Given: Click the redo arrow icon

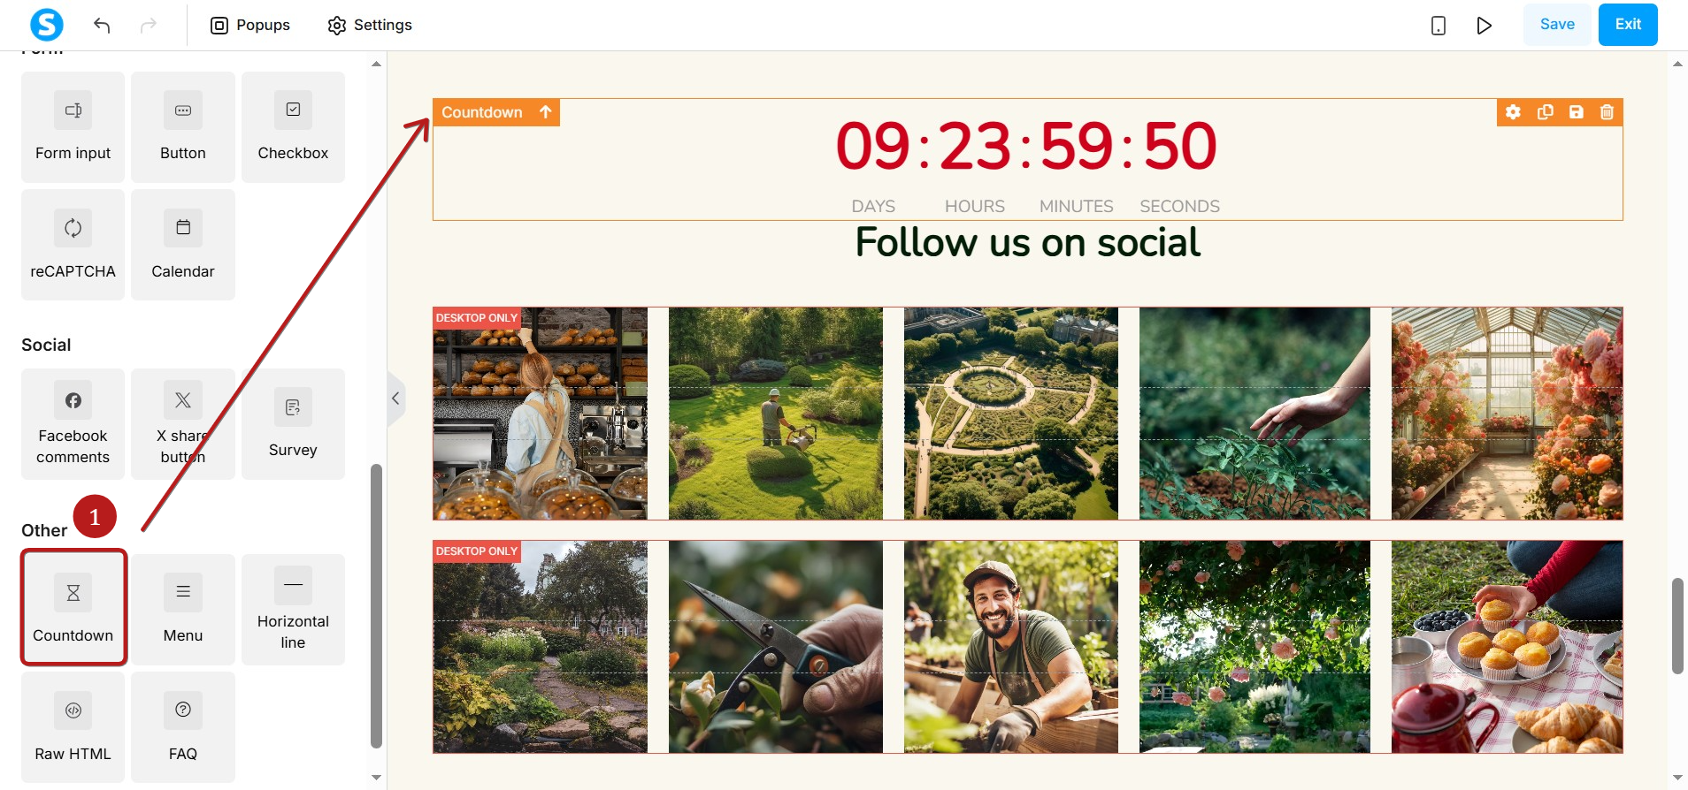Looking at the screenshot, I should [149, 25].
